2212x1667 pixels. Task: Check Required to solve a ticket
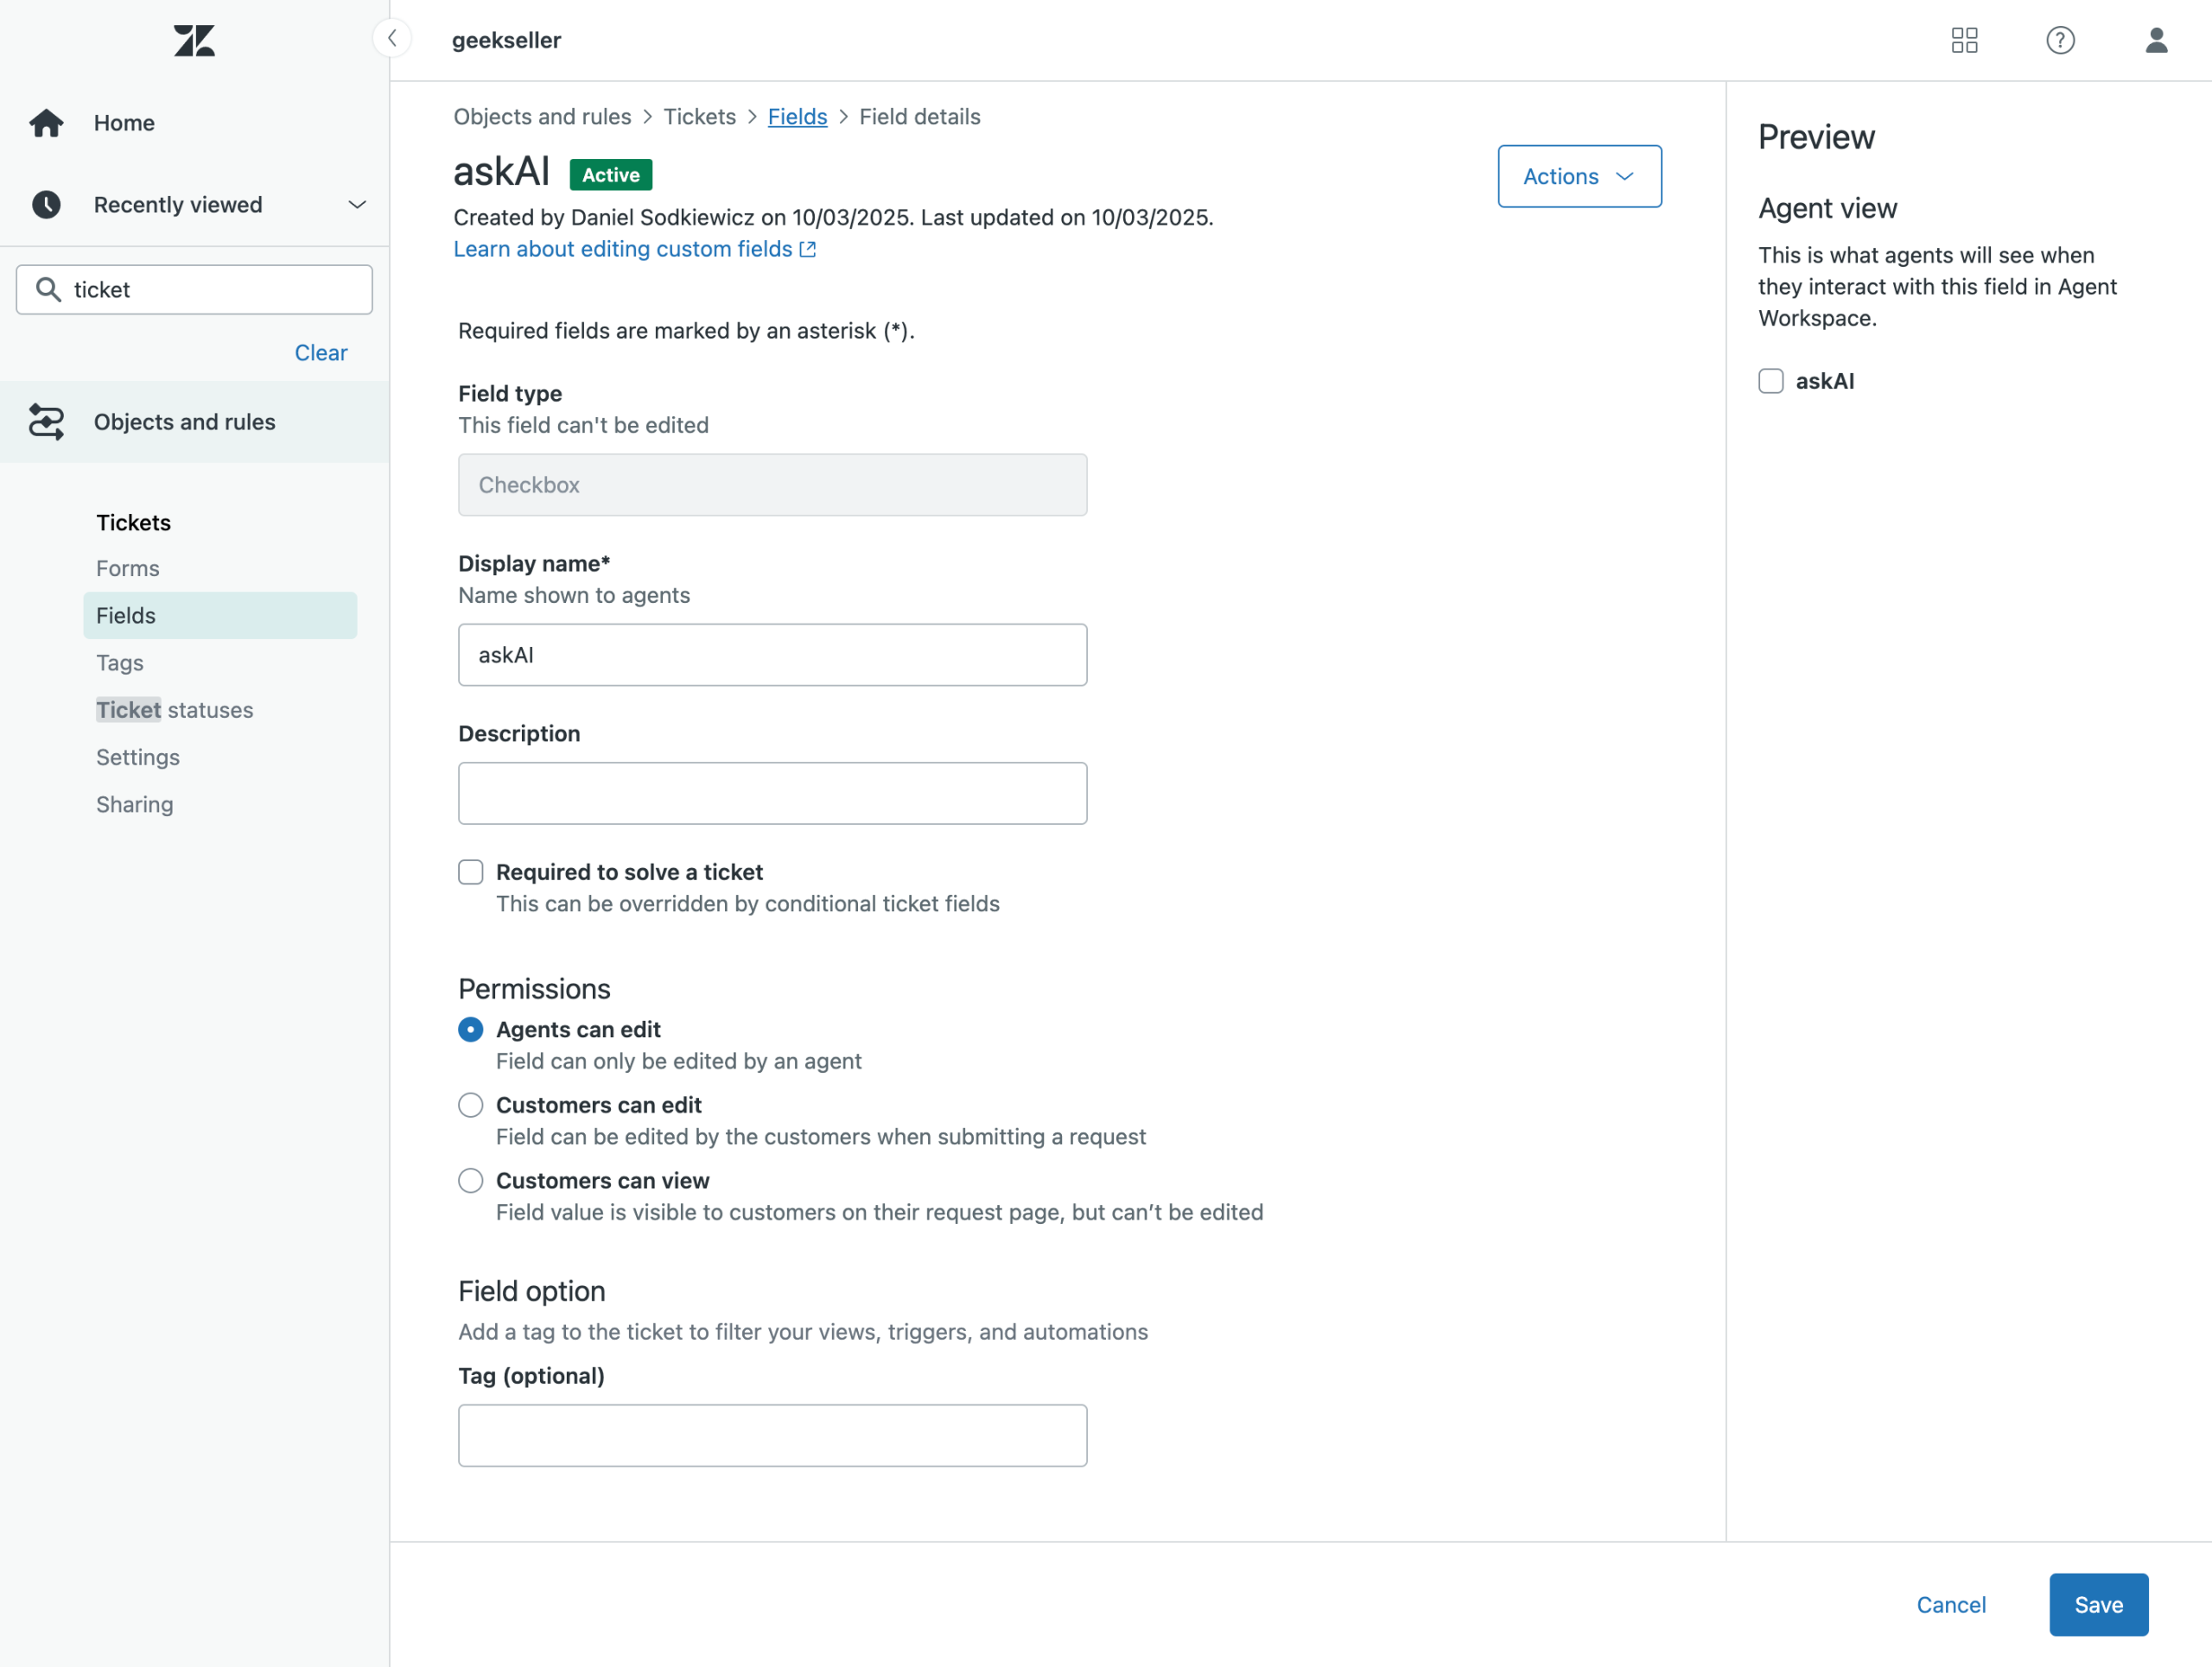point(471,872)
